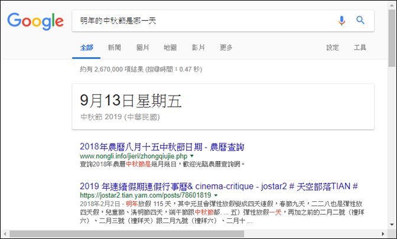Click result count text 約有 2,670,000 項結果

tap(112, 69)
